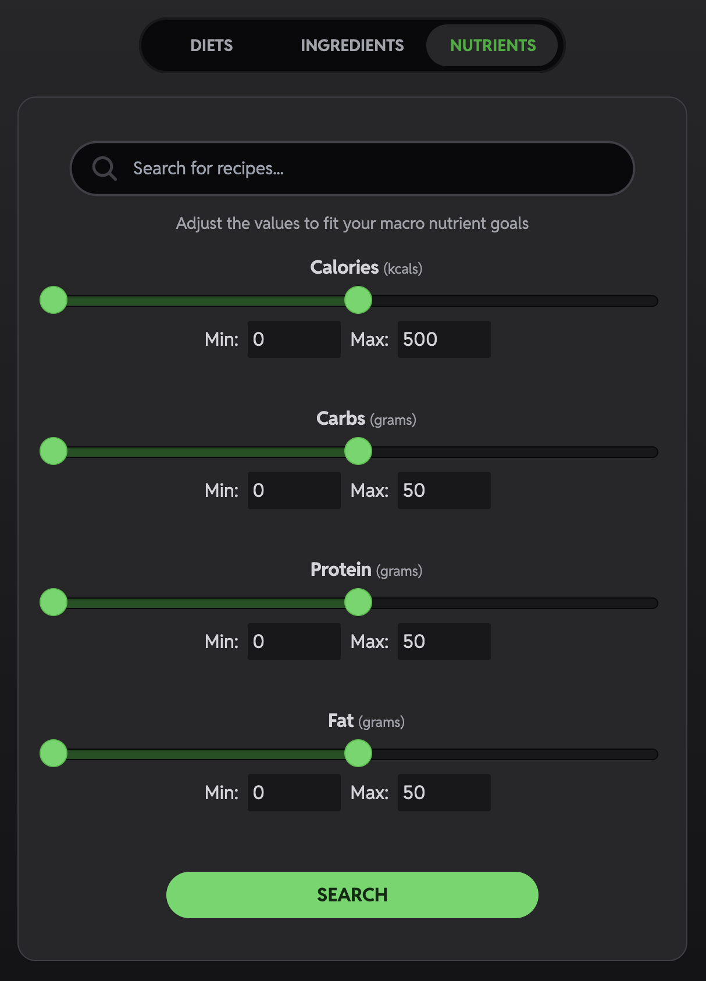
Task: Click the Carbs Max input box
Action: [444, 490]
